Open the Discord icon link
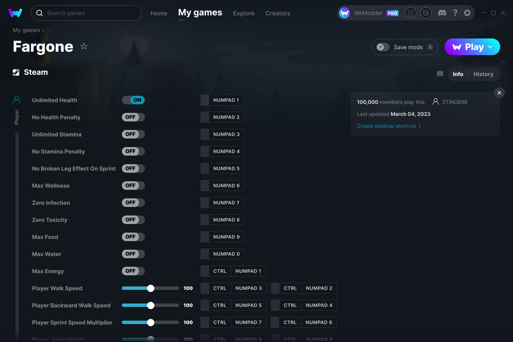 (x=442, y=13)
